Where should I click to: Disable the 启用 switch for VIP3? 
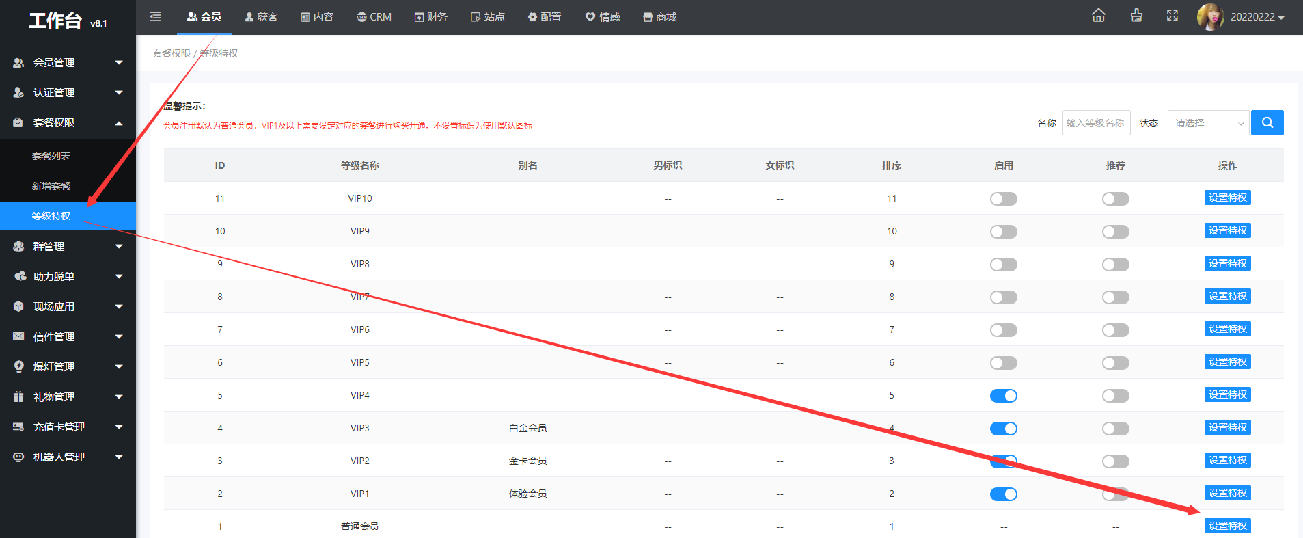(x=1003, y=429)
